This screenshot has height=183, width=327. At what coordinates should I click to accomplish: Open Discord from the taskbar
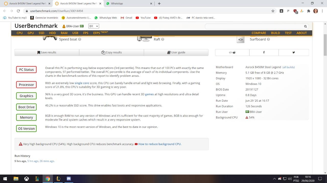tap(69, 179)
